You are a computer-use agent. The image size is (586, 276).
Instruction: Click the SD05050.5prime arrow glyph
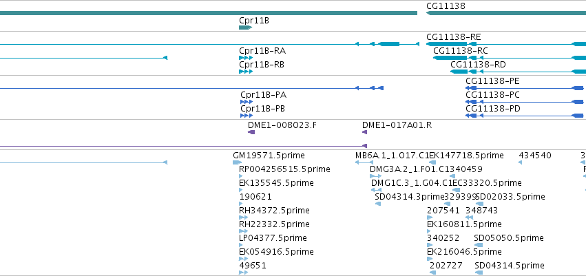click(479, 245)
